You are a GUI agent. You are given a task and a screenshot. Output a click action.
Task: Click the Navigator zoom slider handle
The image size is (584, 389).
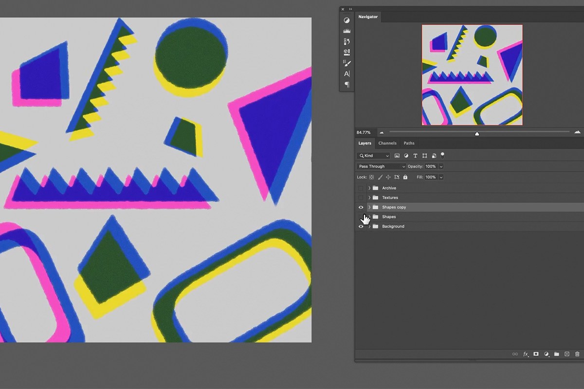[x=477, y=133]
